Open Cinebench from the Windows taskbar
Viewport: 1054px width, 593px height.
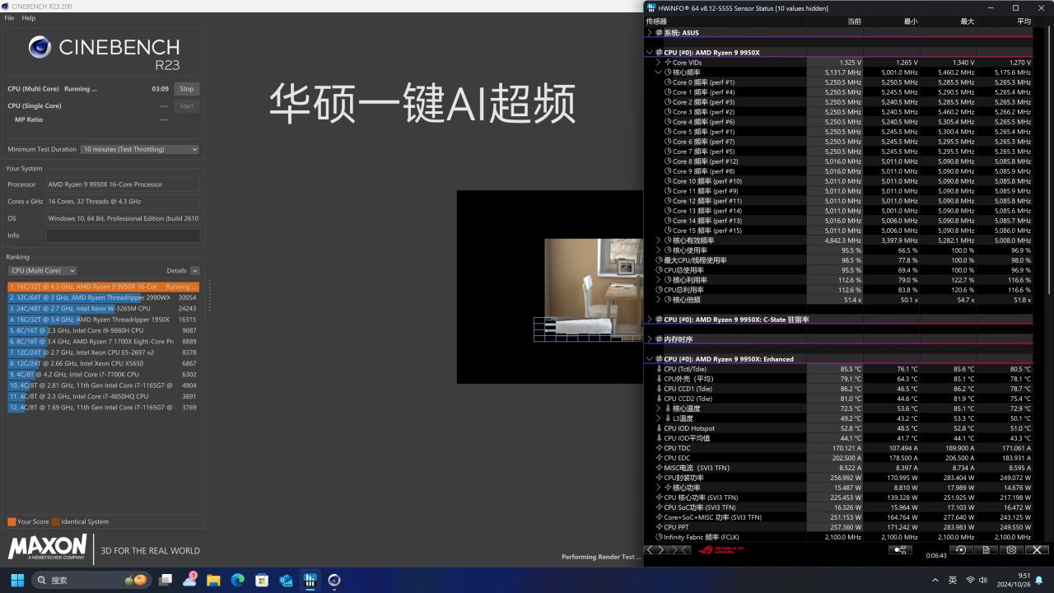click(x=334, y=580)
